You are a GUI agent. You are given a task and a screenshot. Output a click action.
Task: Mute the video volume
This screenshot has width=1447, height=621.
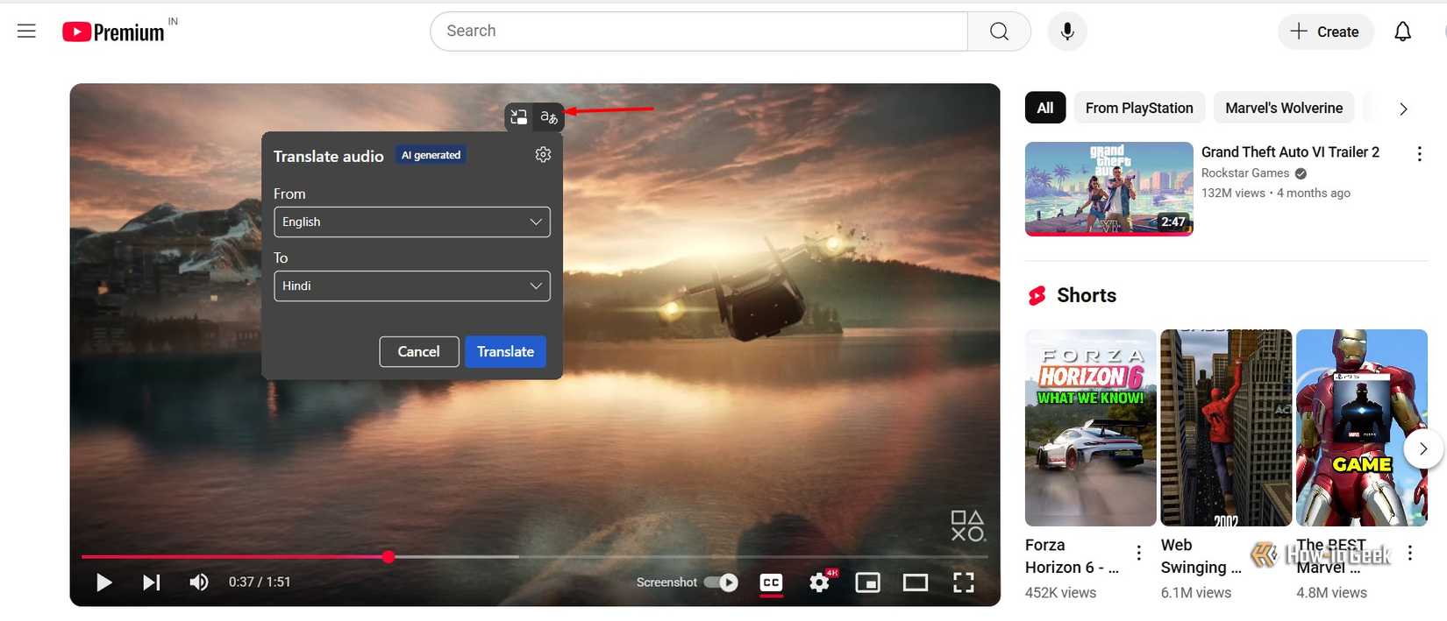[199, 582]
